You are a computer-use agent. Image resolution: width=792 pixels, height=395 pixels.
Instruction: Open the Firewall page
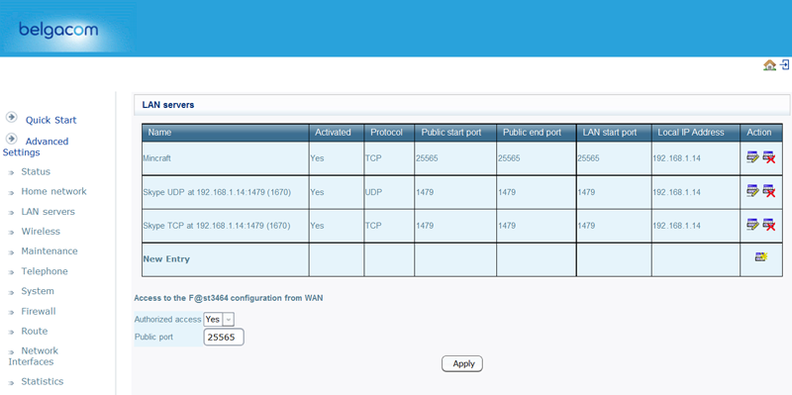[x=39, y=311]
